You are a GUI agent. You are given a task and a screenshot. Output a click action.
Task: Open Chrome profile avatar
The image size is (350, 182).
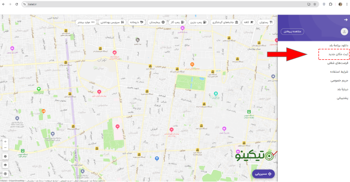tap(340, 4)
